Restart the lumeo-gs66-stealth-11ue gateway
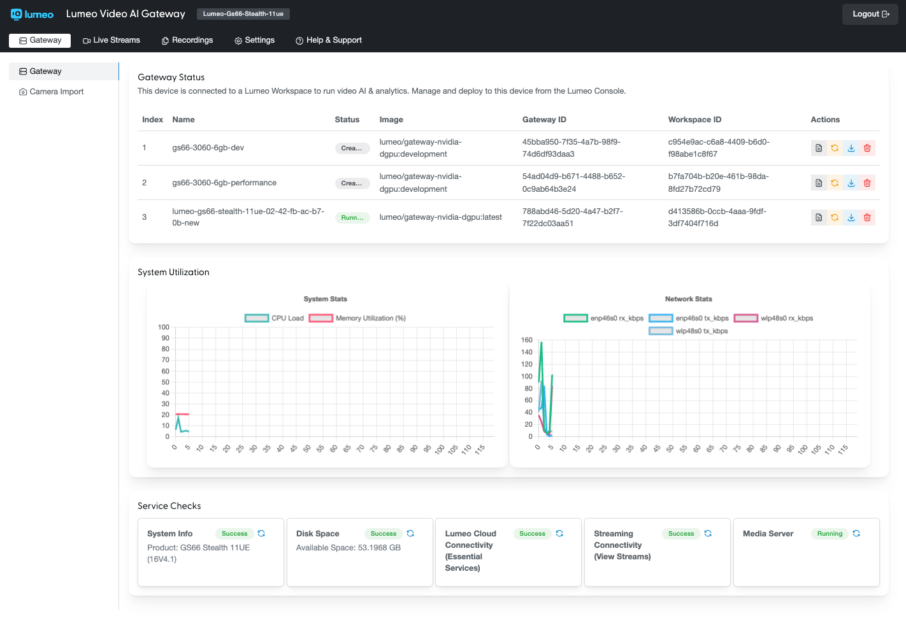Viewport: 906px width, 623px height. (x=835, y=217)
